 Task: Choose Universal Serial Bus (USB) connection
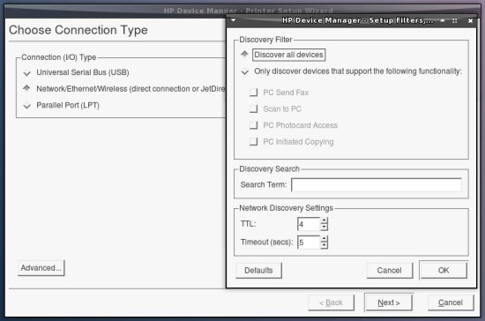coord(76,72)
